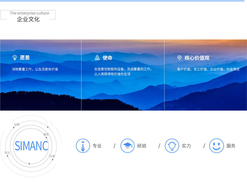The width and height of the screenshot is (247, 185).
Task: Click the 核心价值观 heading
Action: (197, 58)
